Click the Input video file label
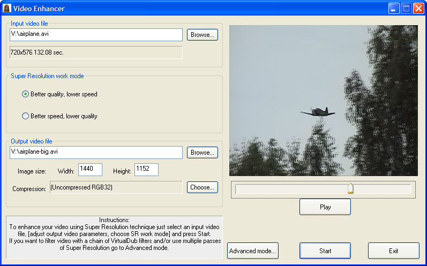 coord(29,24)
